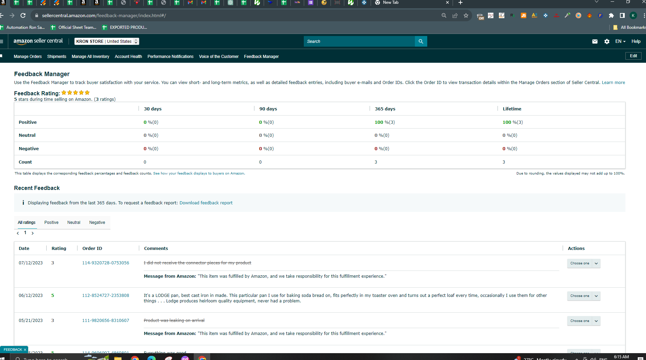
Task: Open order ID 114-9320728-0753056
Action: pyautogui.click(x=106, y=263)
